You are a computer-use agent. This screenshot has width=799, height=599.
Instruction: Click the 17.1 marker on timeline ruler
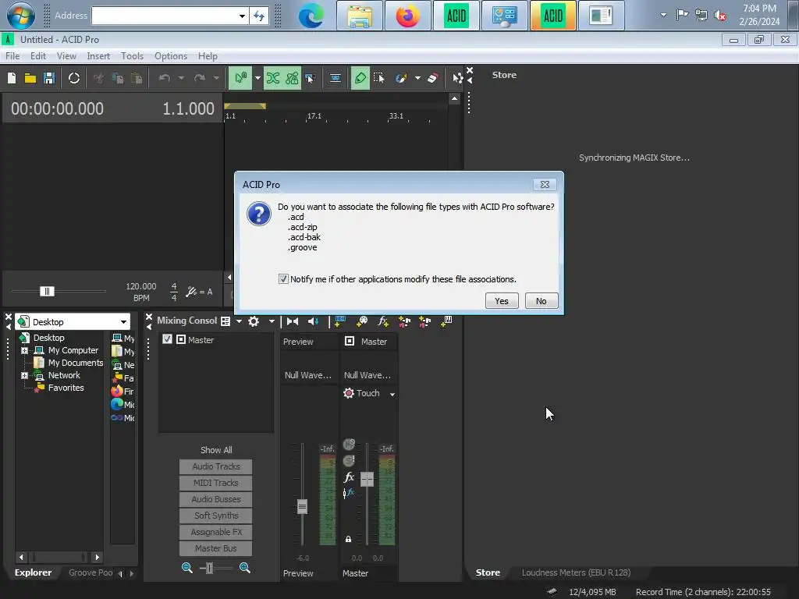click(x=314, y=116)
